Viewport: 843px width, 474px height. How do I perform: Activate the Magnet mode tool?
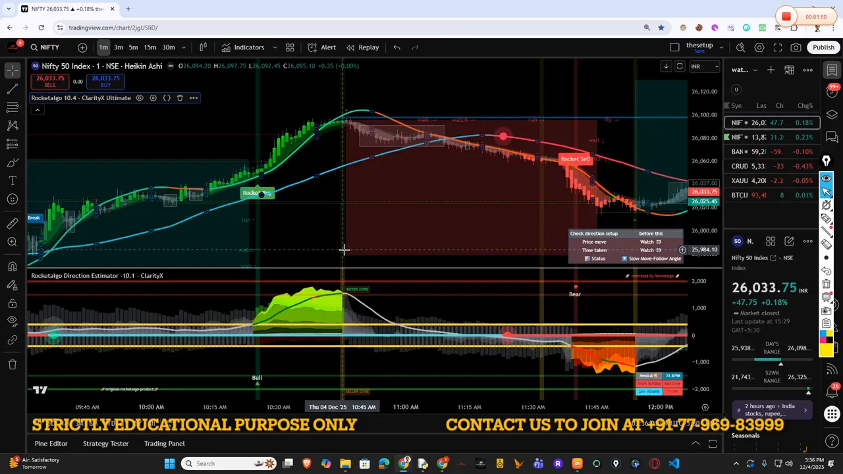12,266
